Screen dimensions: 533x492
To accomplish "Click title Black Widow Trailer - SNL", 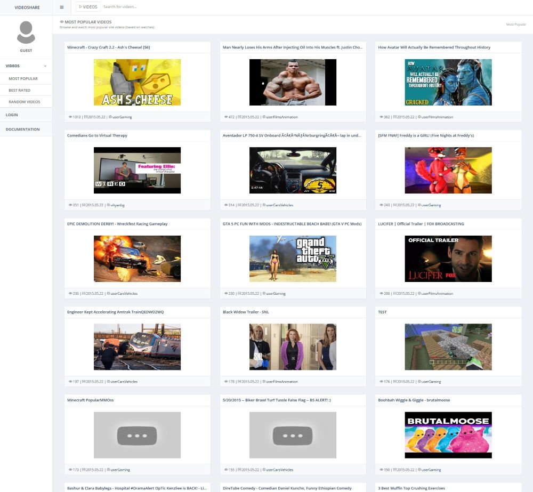I will tap(246, 312).
